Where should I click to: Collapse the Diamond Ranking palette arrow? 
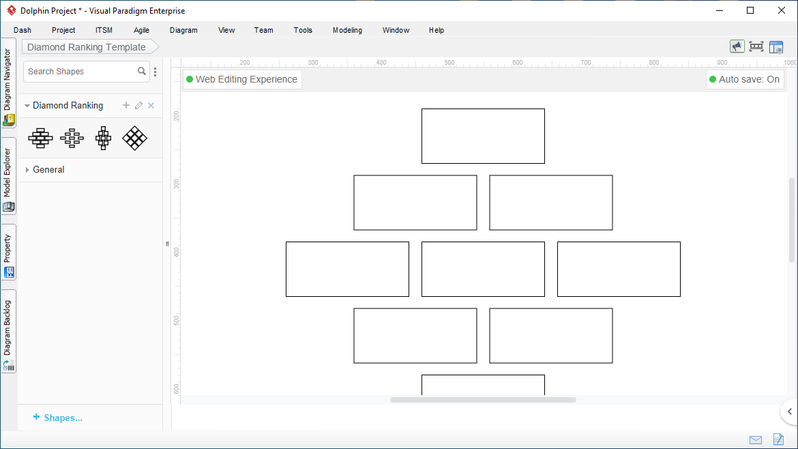(27, 105)
